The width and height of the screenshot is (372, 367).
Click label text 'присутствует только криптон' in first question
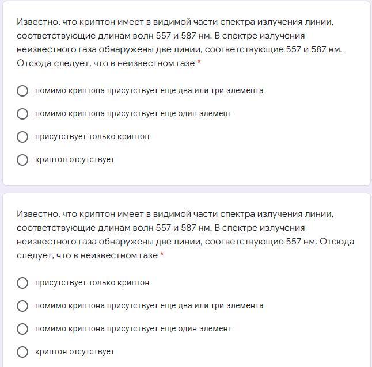tap(92, 137)
